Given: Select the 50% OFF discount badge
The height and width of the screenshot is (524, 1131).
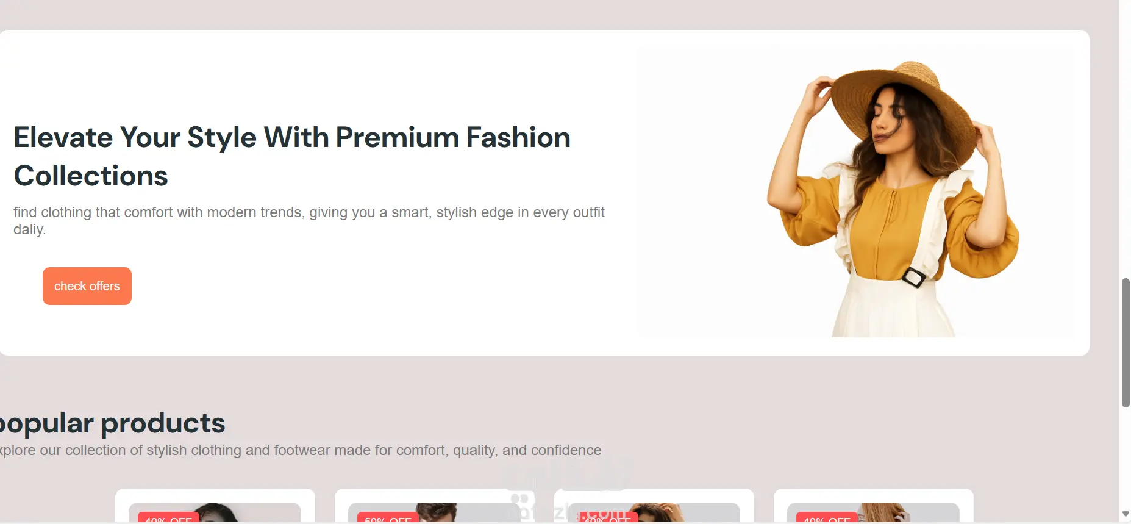Looking at the screenshot, I should point(388,519).
